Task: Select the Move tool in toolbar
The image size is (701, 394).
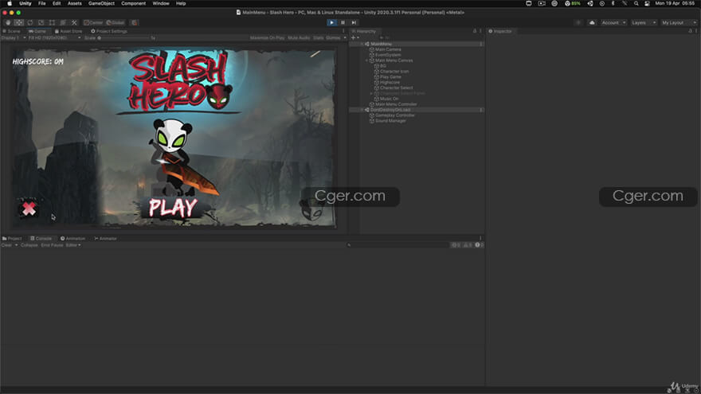Action: click(19, 22)
